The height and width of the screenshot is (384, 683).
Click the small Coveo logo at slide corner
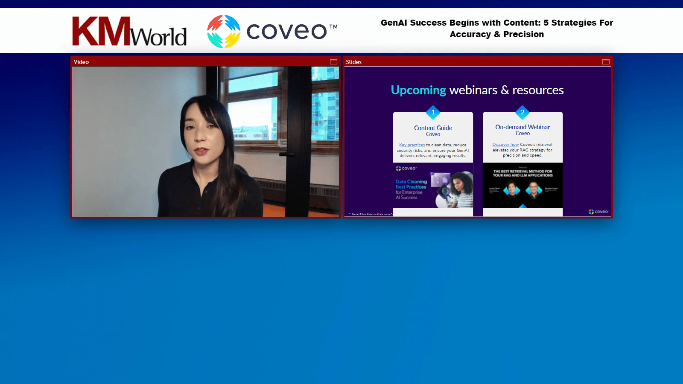click(x=598, y=212)
